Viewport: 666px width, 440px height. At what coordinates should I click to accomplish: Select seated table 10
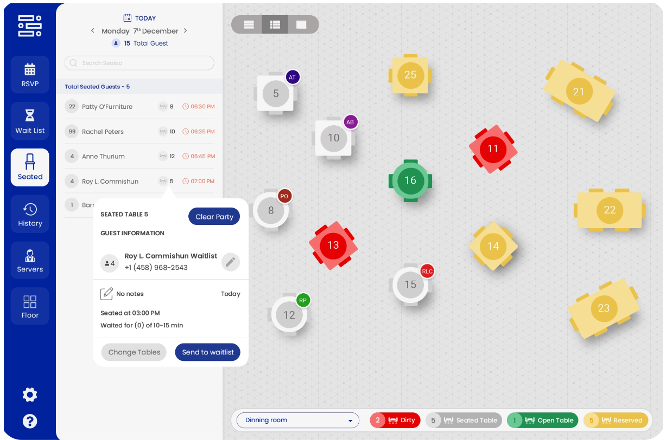pyautogui.click(x=333, y=138)
